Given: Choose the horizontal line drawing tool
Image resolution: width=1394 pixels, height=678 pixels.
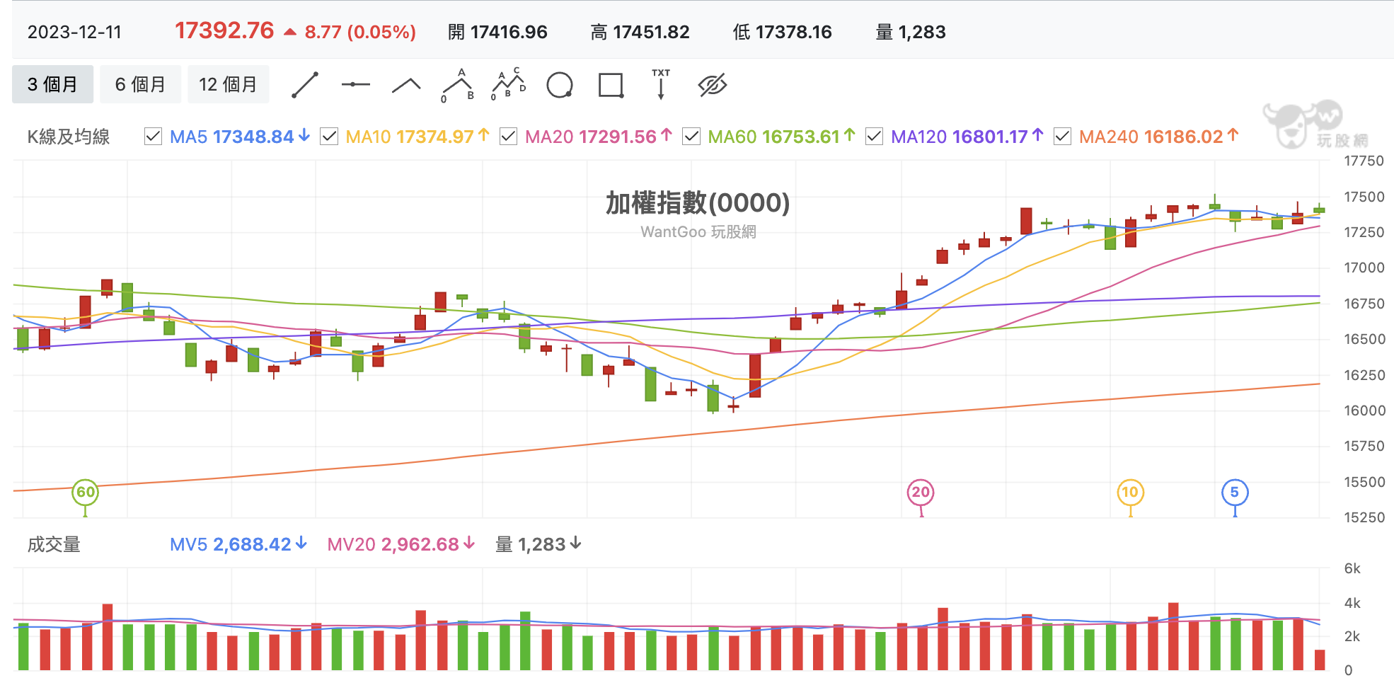Looking at the screenshot, I should click(355, 85).
